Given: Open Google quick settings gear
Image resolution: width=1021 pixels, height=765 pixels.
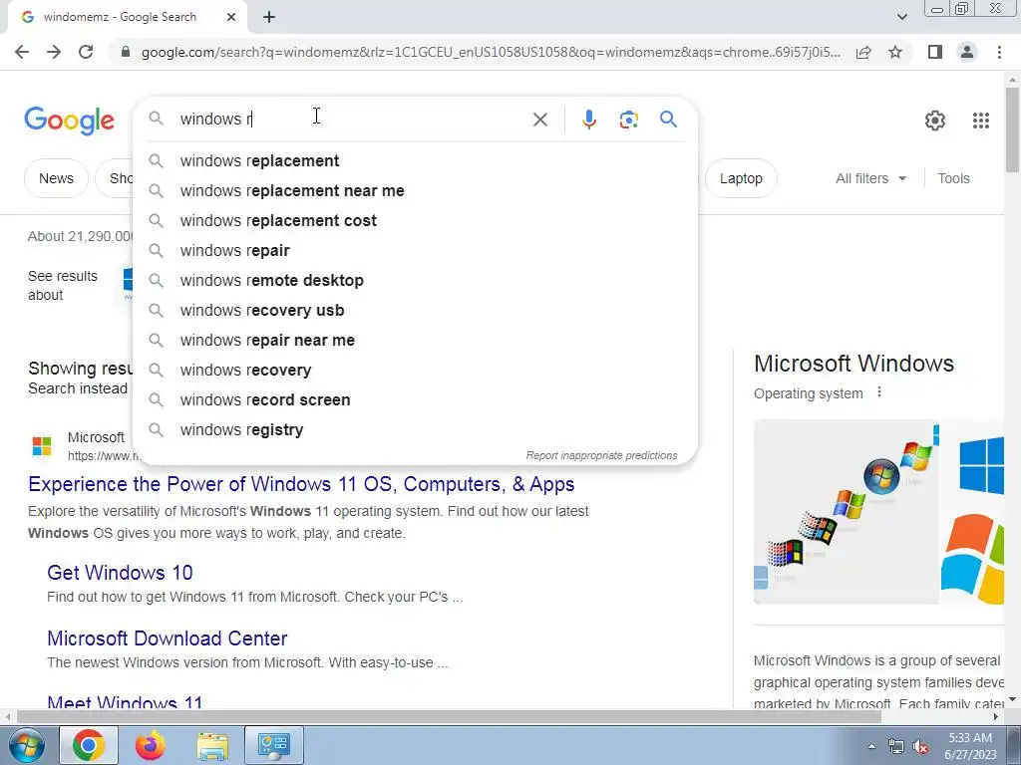Looking at the screenshot, I should (935, 121).
